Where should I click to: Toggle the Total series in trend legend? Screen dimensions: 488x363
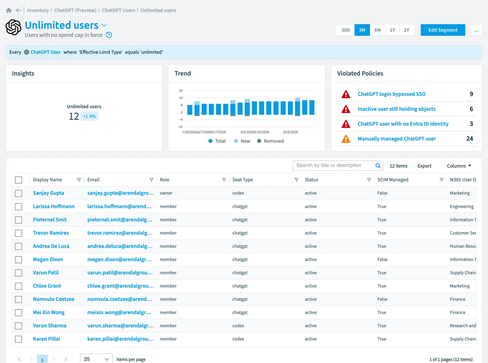pyautogui.click(x=217, y=141)
